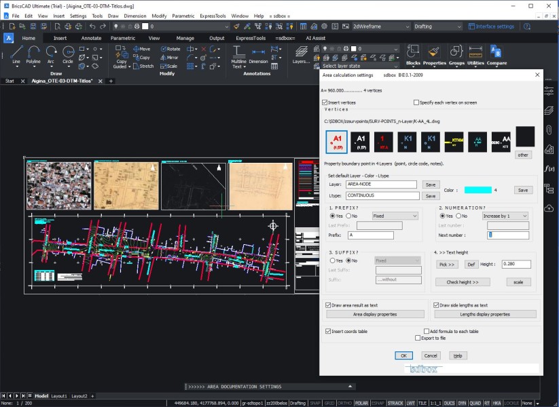Screen dimensions: 559x407
Task: Click the Print icon in top toolbar
Action: (x=68, y=26)
